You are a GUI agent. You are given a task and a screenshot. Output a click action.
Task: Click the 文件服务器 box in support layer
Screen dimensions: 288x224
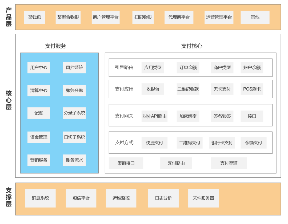(203, 198)
